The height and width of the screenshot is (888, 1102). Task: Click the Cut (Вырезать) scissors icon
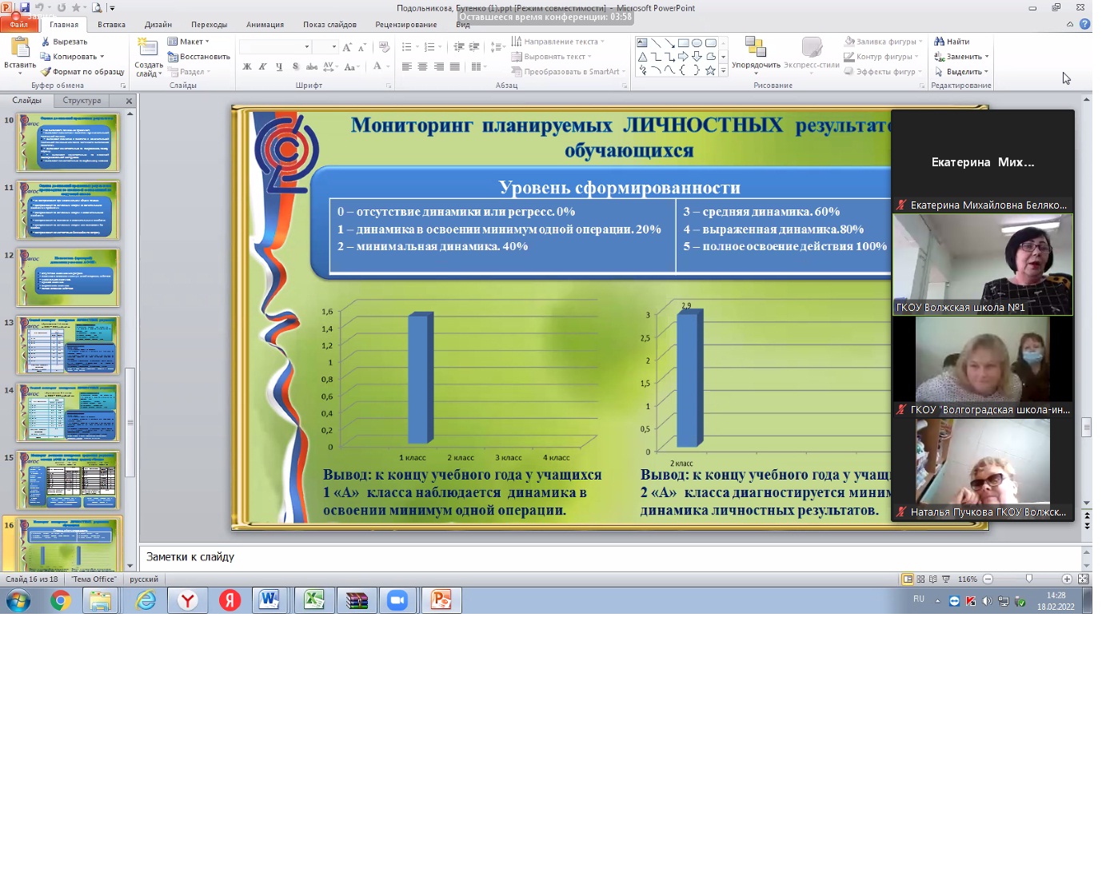click(x=46, y=42)
